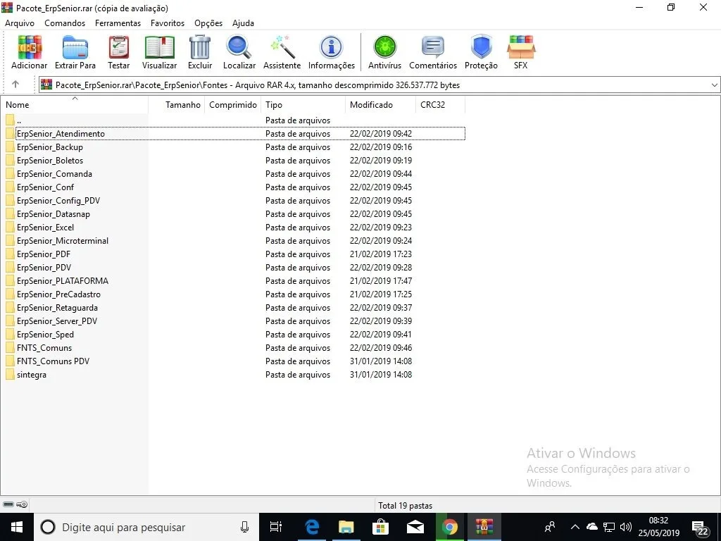This screenshot has height=541, width=721.
Task: Click the Windows search input box
Action: [146, 527]
